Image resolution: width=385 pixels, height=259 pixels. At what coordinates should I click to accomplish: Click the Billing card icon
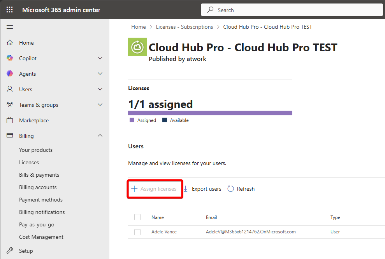(x=10, y=136)
